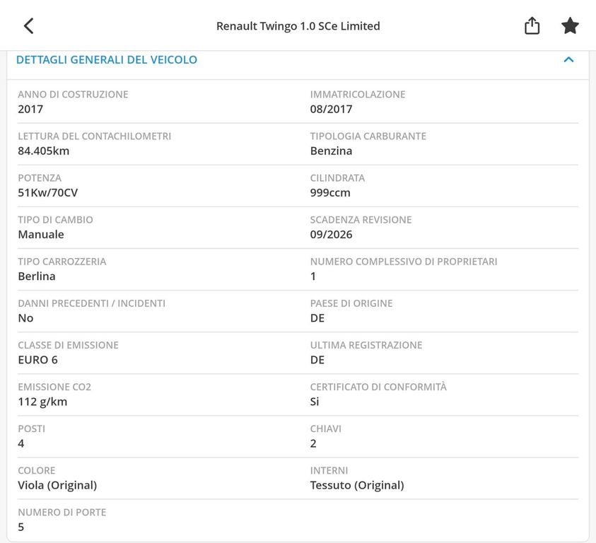
Task: Select the Emissione CO2 label
Action: [x=54, y=387]
